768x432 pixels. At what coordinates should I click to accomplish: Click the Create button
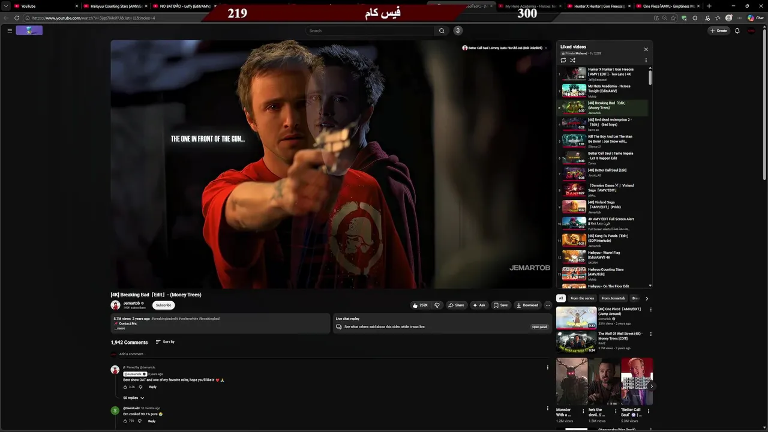(x=719, y=31)
